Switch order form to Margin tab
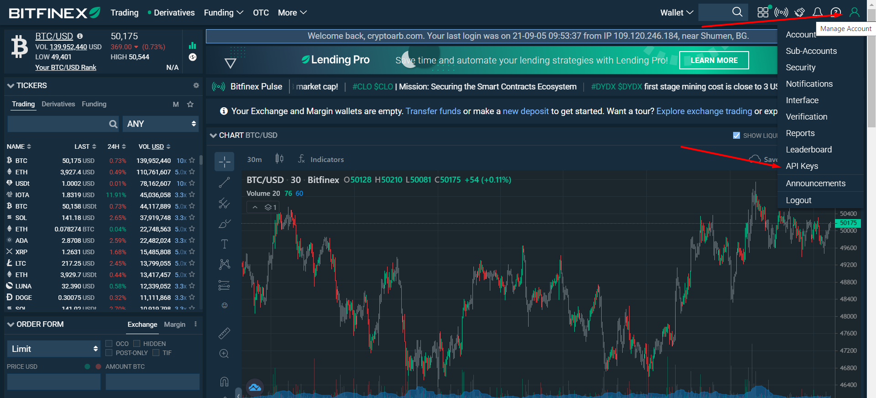 click(174, 324)
